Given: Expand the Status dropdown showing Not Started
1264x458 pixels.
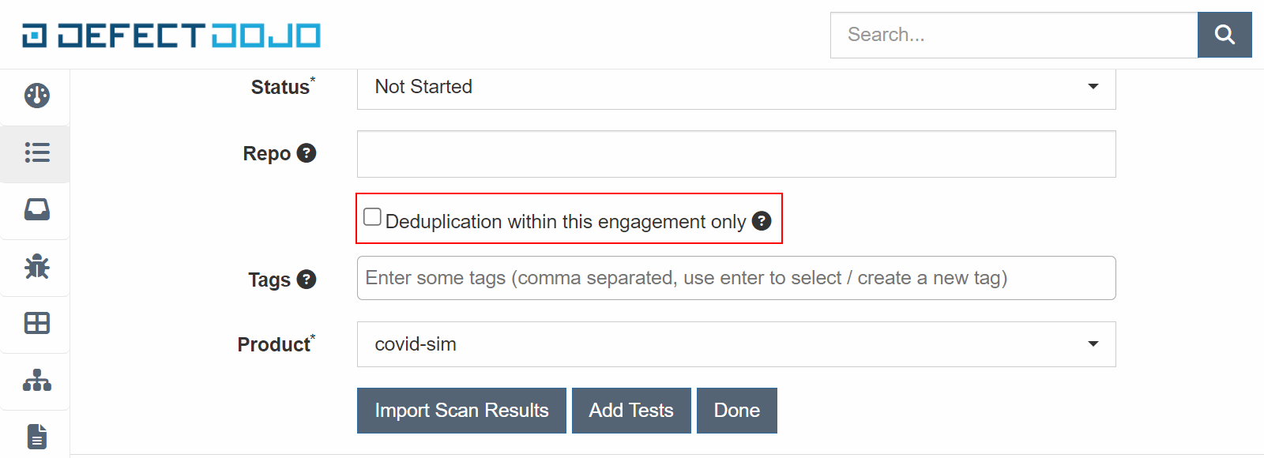Looking at the screenshot, I should click(735, 87).
